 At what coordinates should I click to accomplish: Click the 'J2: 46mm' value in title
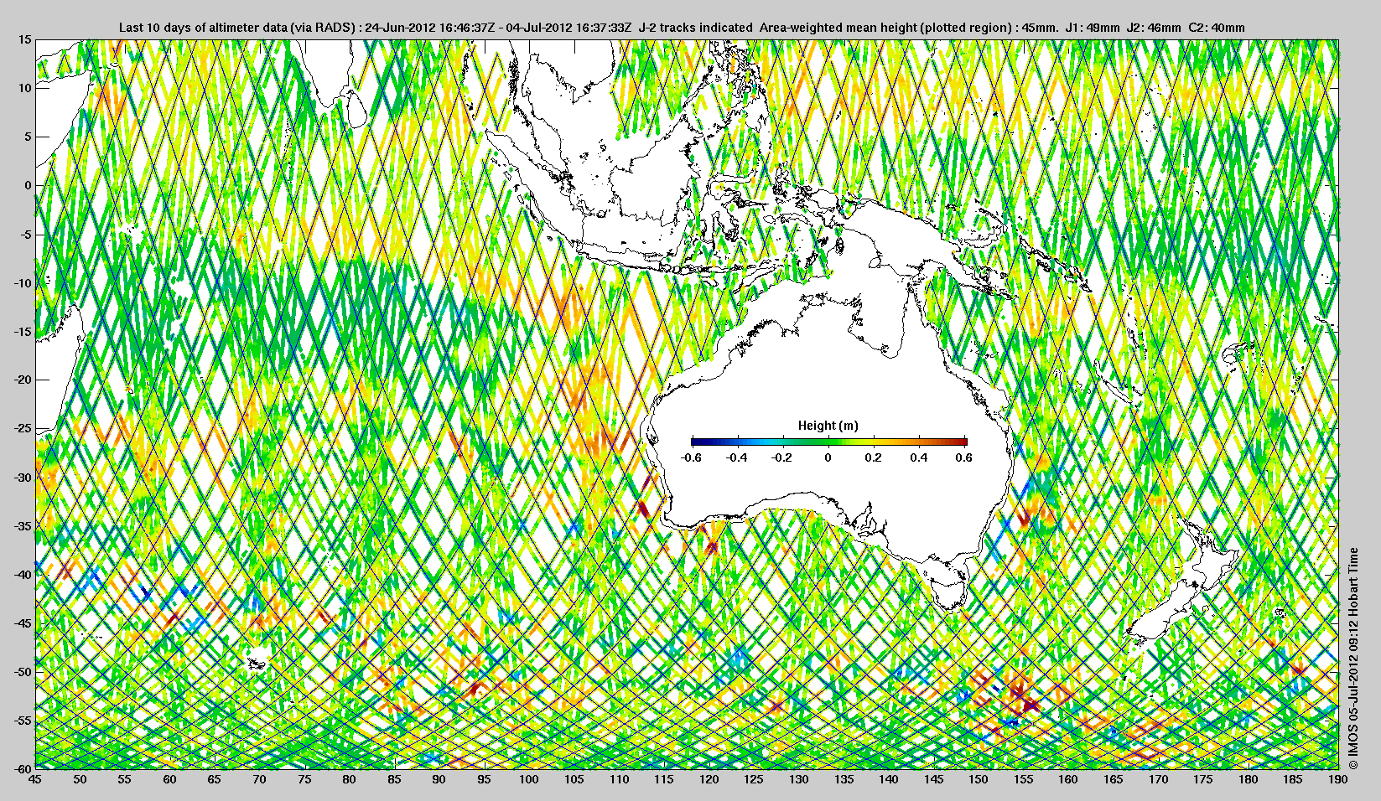click(x=1154, y=28)
